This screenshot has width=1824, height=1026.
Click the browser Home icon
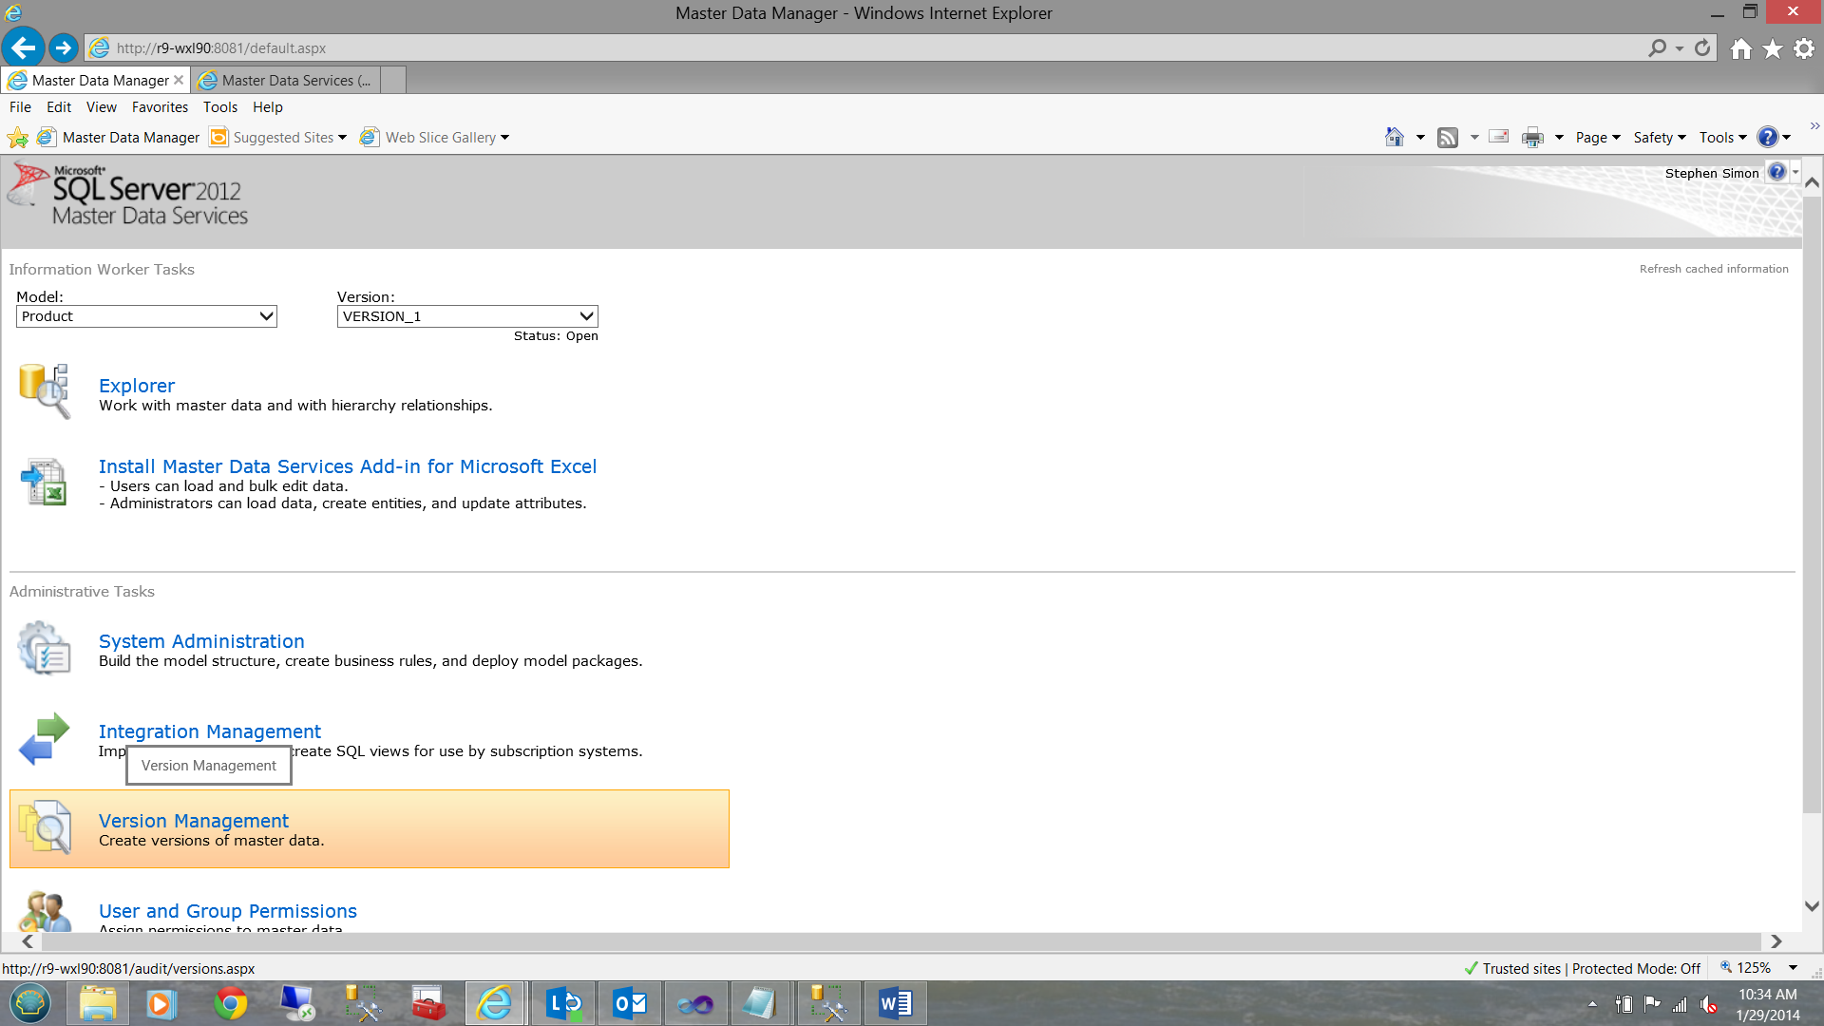click(x=1740, y=48)
